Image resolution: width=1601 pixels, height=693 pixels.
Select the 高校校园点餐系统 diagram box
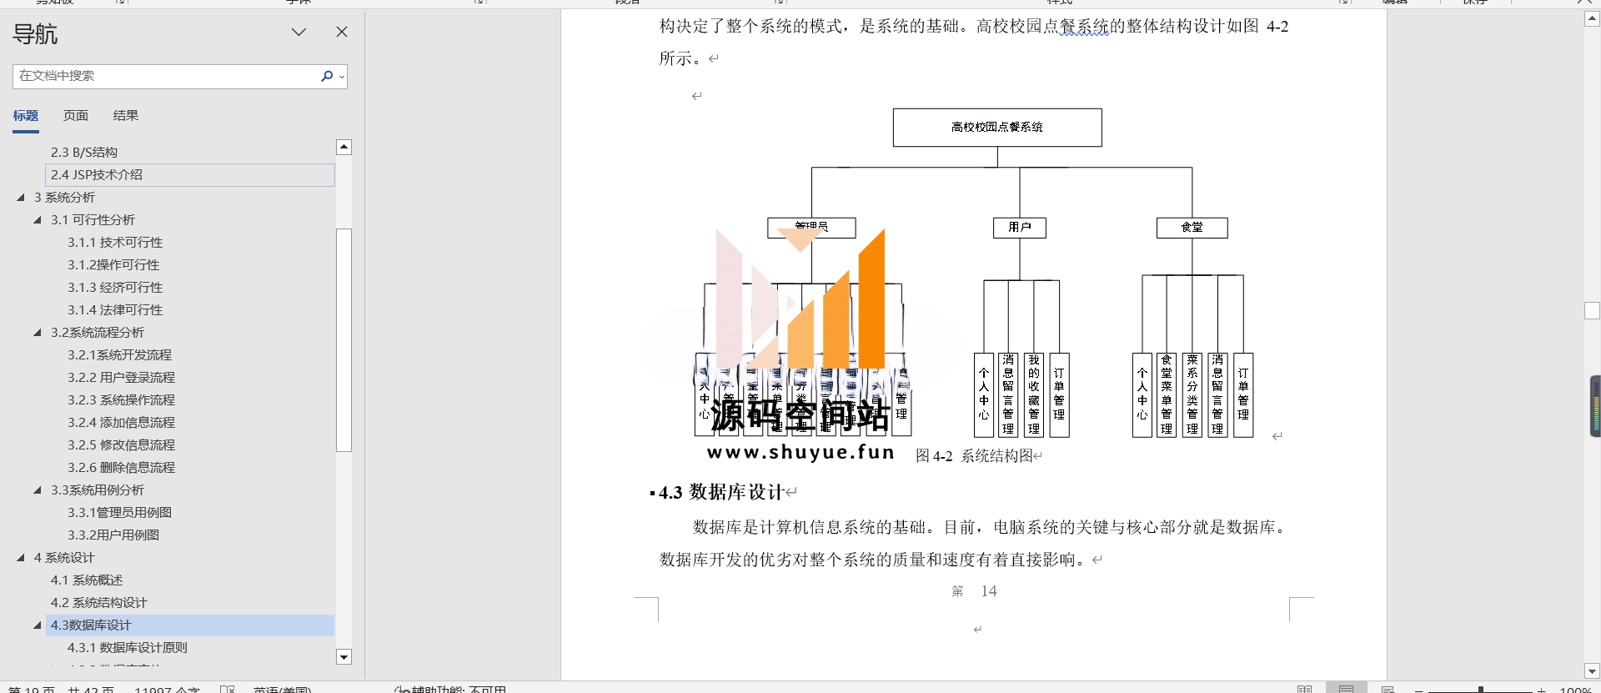[x=997, y=128]
